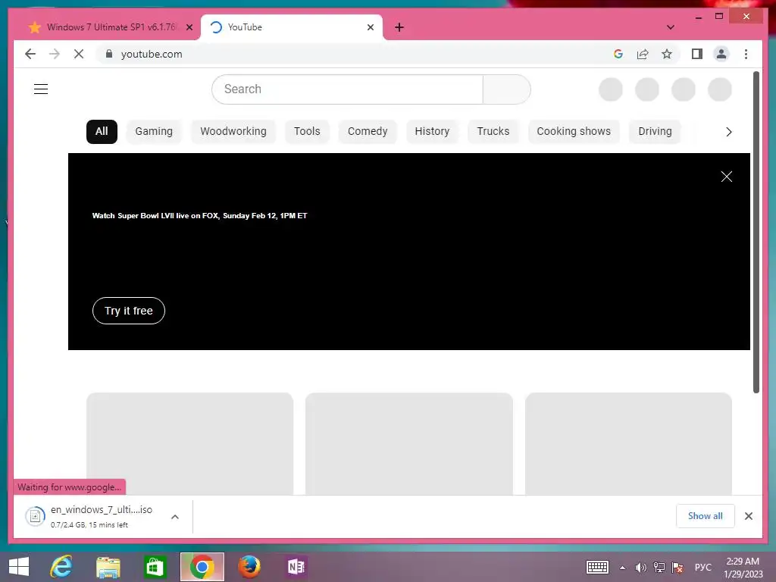Select the Trucks chip

493,132
